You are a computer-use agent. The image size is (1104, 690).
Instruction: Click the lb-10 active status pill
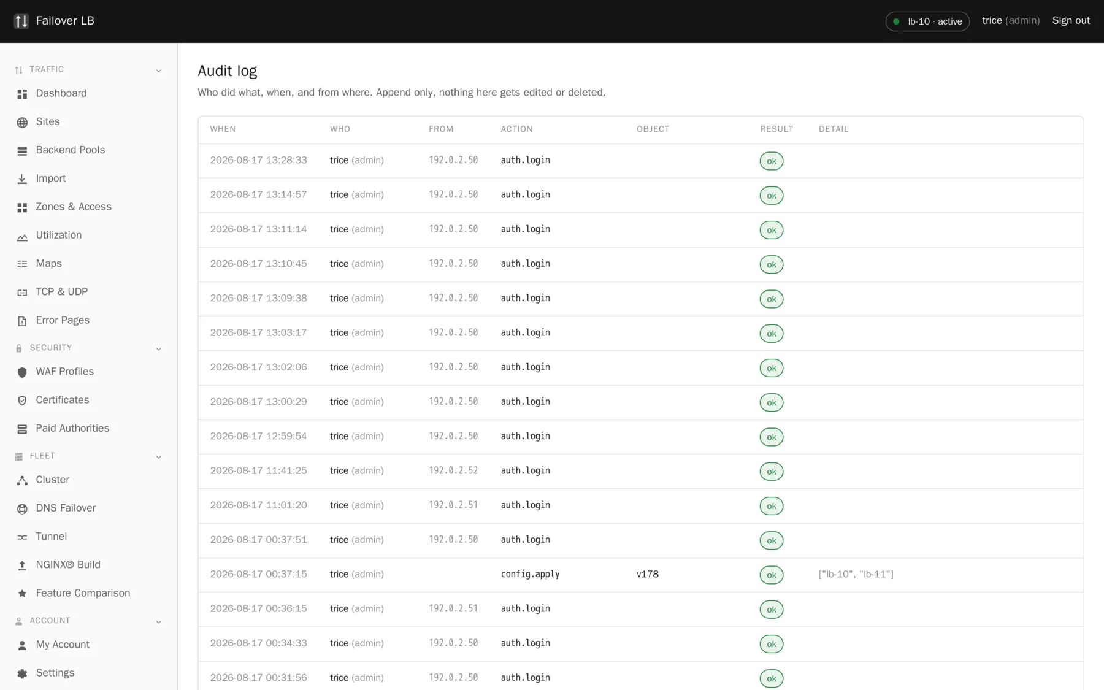(927, 21)
